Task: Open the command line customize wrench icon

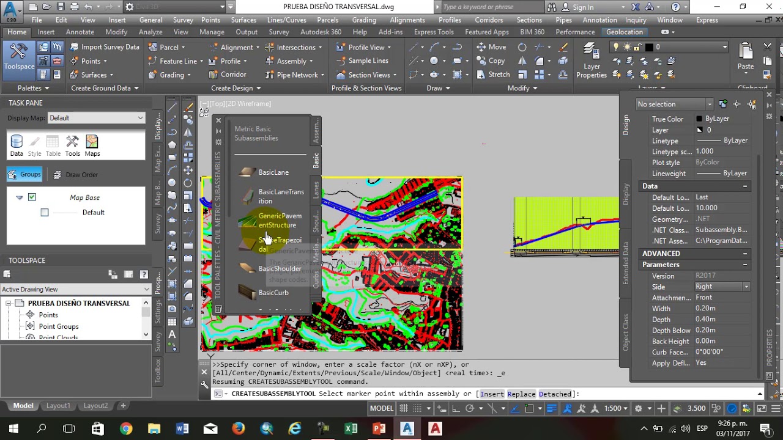Action: [204, 384]
